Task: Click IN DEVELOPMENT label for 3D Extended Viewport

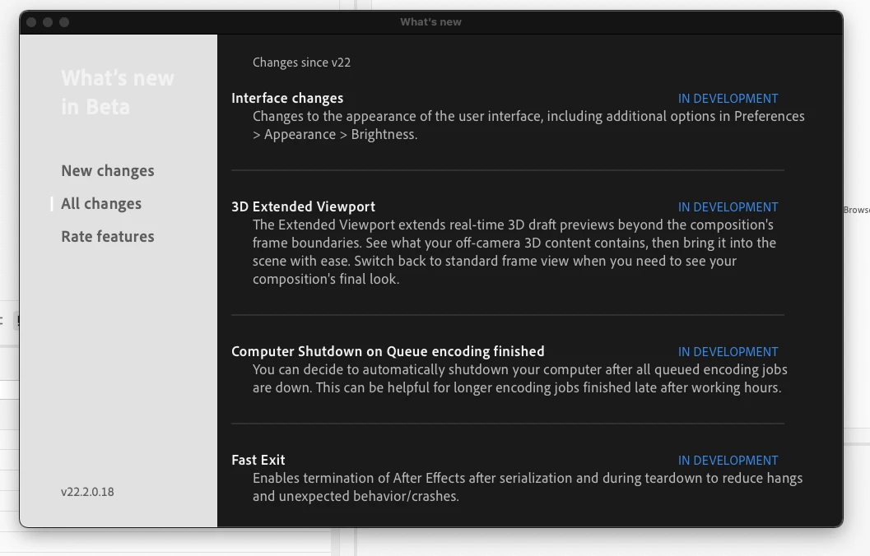Action: pos(728,207)
